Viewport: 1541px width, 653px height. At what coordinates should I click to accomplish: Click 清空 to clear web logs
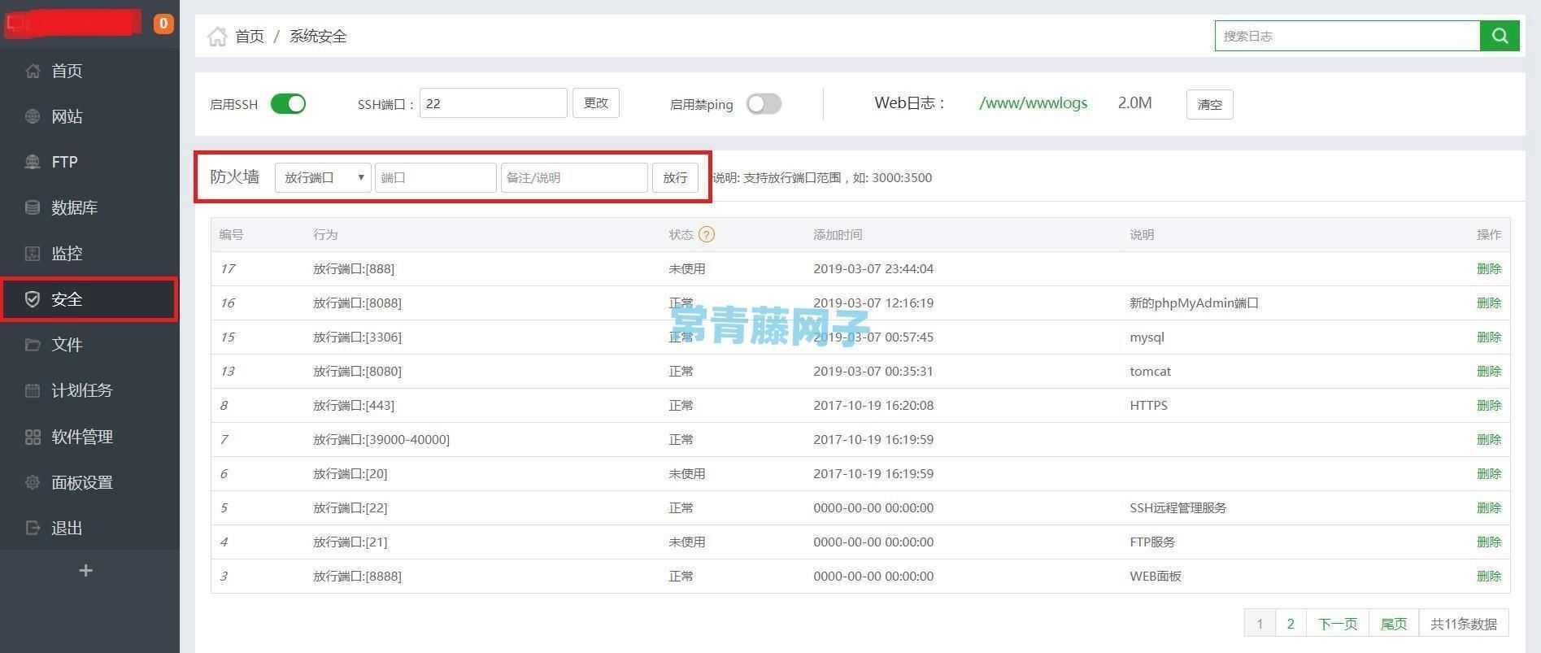pos(1209,104)
